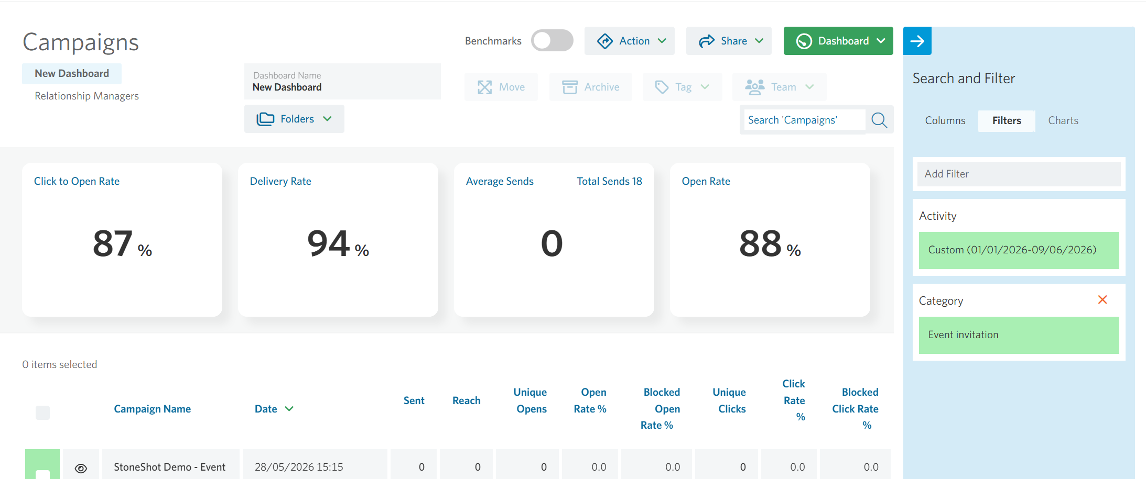Sort by Unique Clicks column
Viewport: 1146px width, 479px height.
coord(729,400)
